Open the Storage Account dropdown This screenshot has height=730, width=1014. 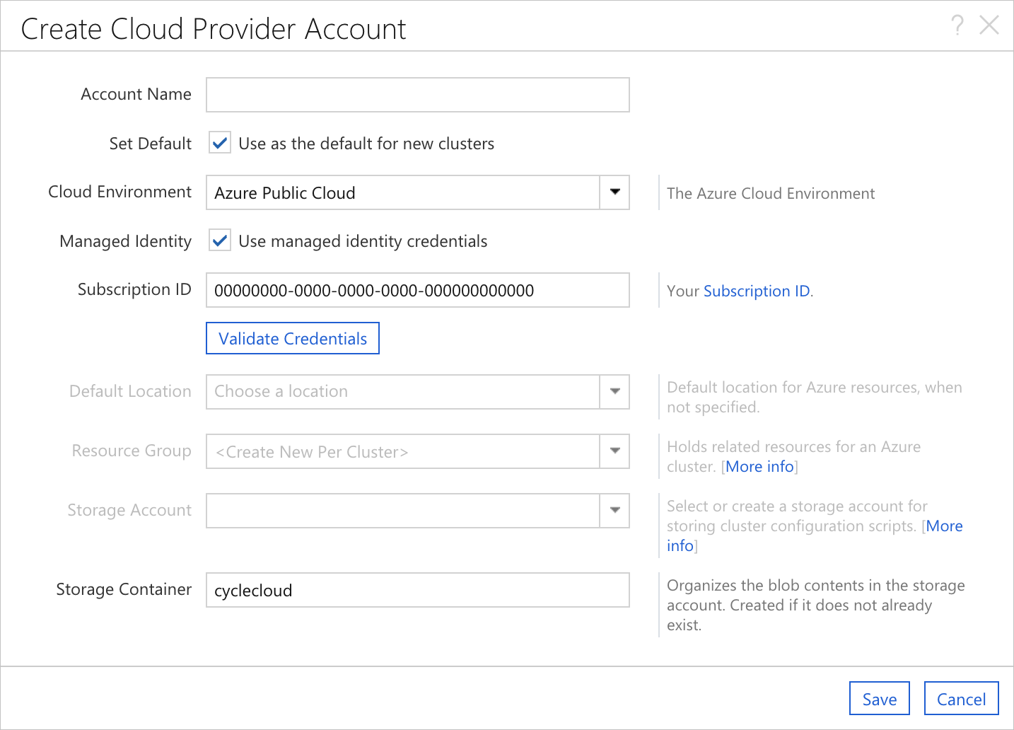click(x=614, y=510)
